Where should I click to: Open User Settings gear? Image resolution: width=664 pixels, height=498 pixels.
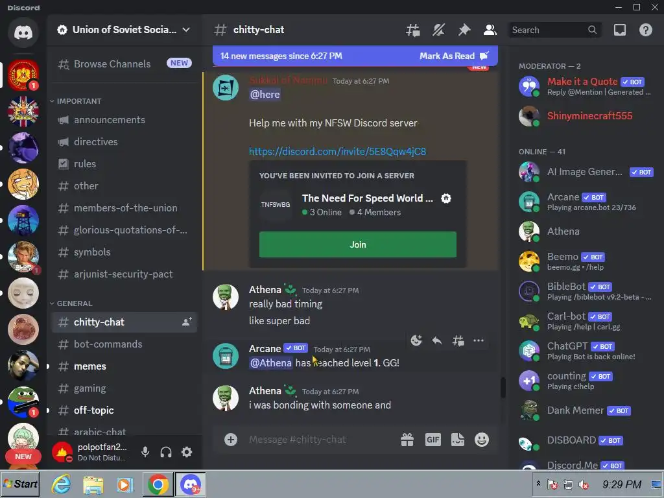coord(187,452)
